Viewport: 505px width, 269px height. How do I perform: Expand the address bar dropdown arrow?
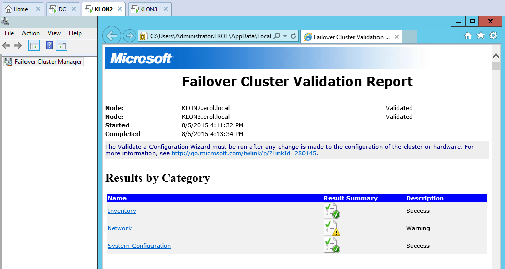click(x=285, y=36)
